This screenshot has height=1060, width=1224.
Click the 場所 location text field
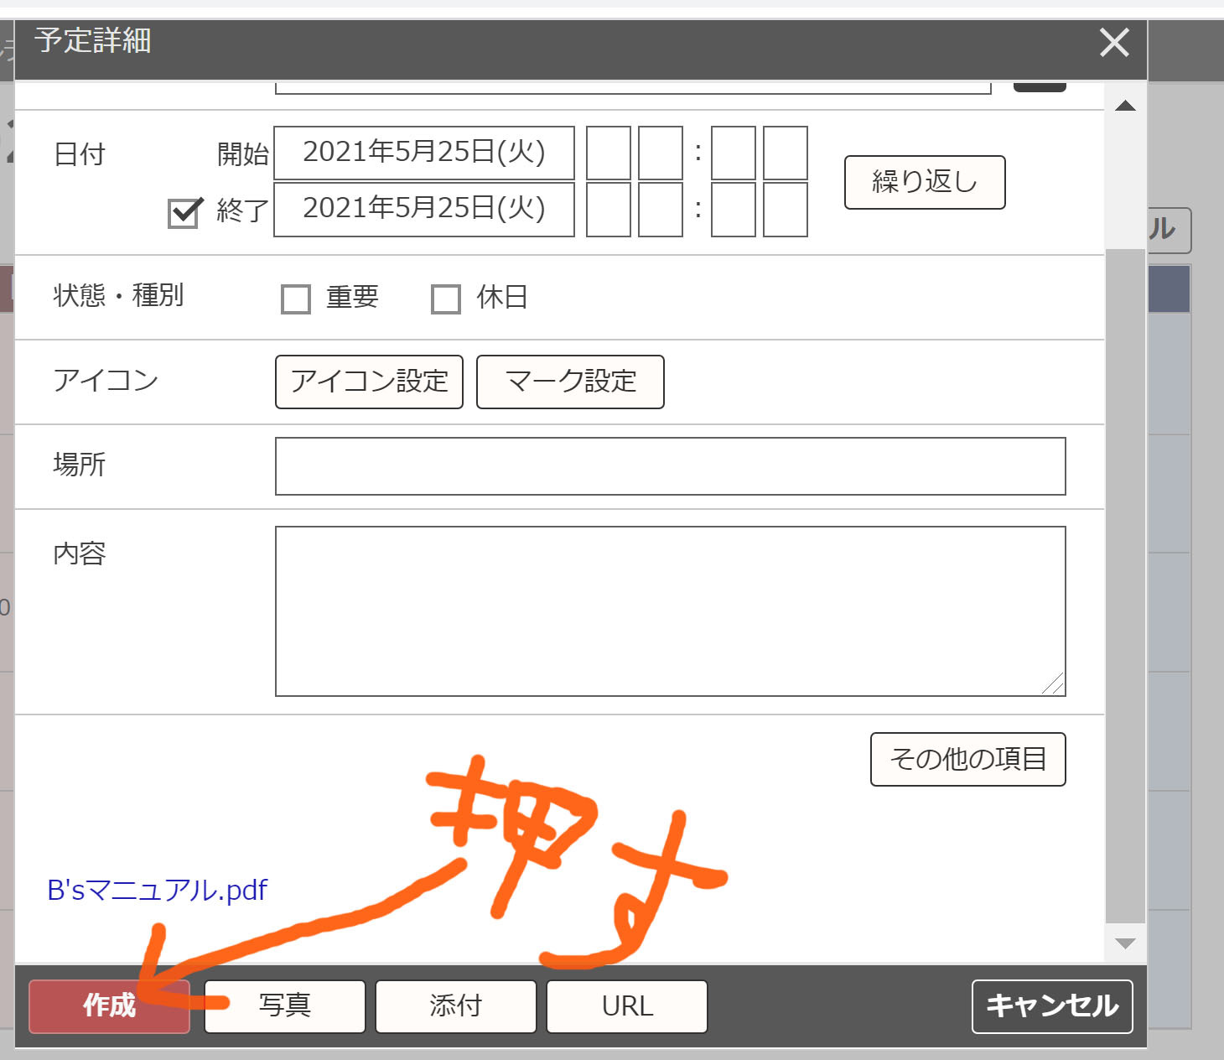click(x=670, y=466)
